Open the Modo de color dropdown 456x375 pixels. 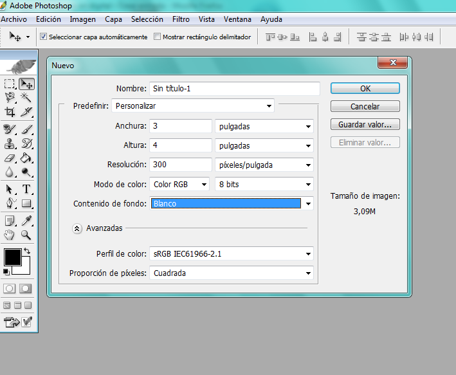click(x=179, y=184)
